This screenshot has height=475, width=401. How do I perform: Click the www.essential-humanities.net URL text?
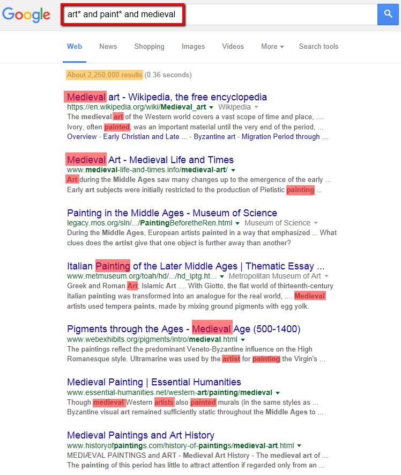pyautogui.click(x=169, y=392)
